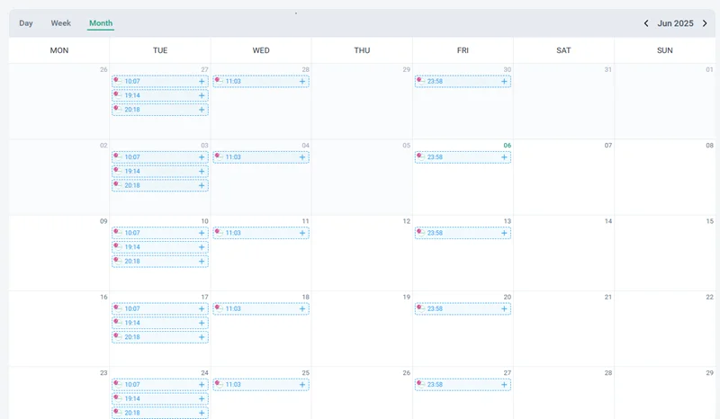Image resolution: width=720 pixels, height=419 pixels.
Task: Click the 10:07 time on Tuesday 24
Action: 132,385
